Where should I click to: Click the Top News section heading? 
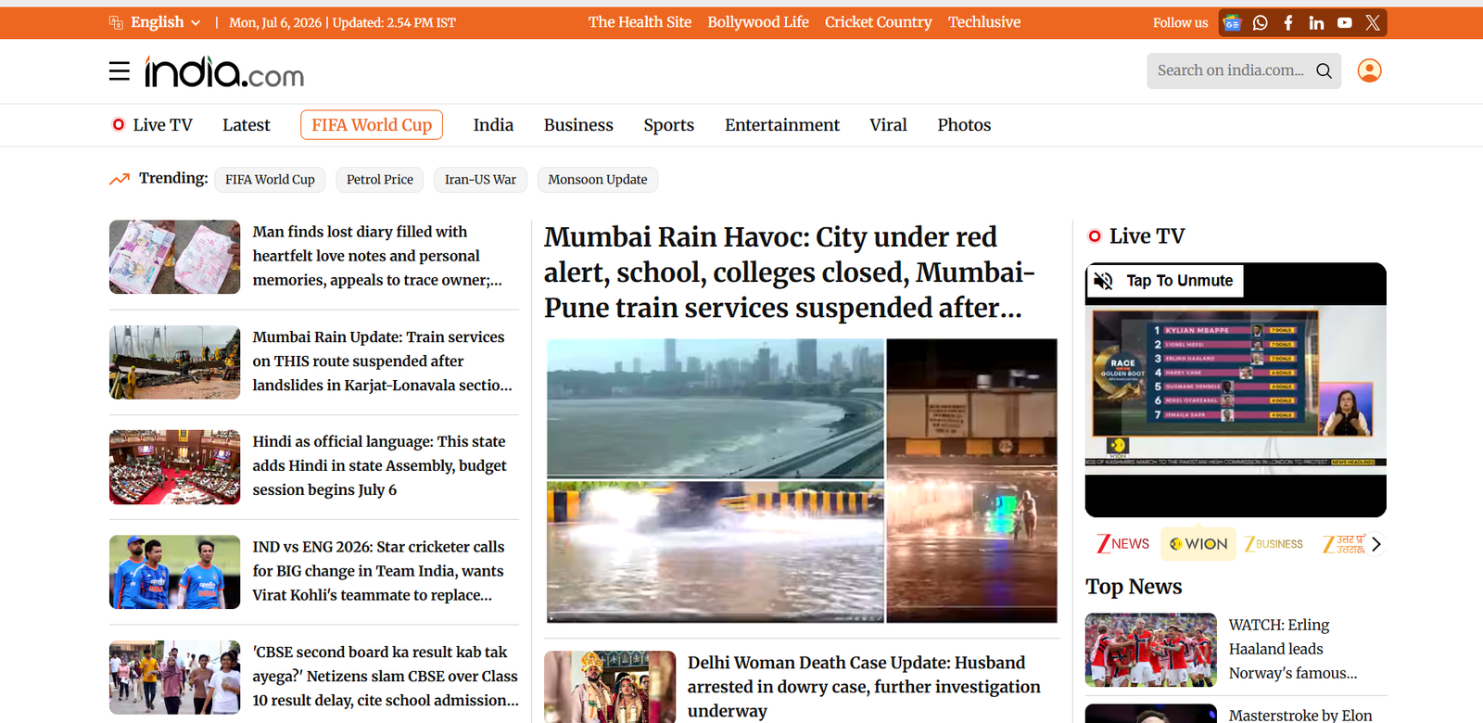1134,587
